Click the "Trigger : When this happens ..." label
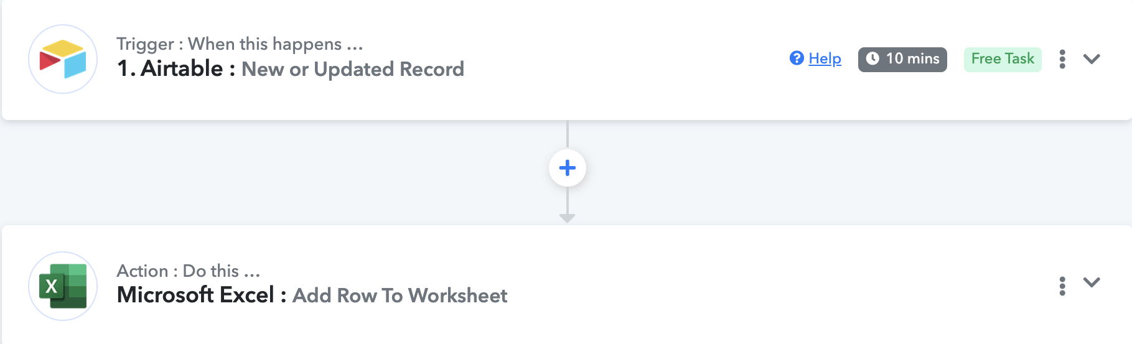The width and height of the screenshot is (1132, 344). [240, 44]
